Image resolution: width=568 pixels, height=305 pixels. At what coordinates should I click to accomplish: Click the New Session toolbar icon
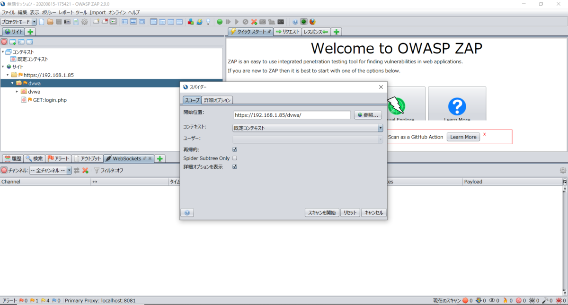42,22
